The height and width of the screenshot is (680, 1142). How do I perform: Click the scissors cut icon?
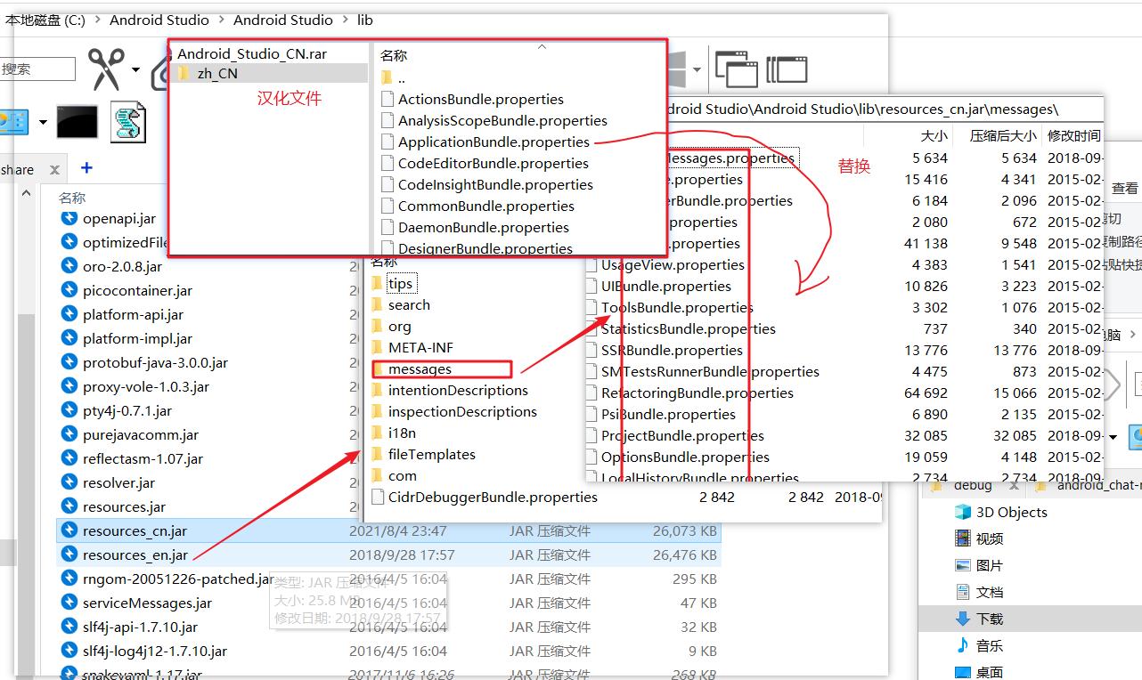click(105, 69)
